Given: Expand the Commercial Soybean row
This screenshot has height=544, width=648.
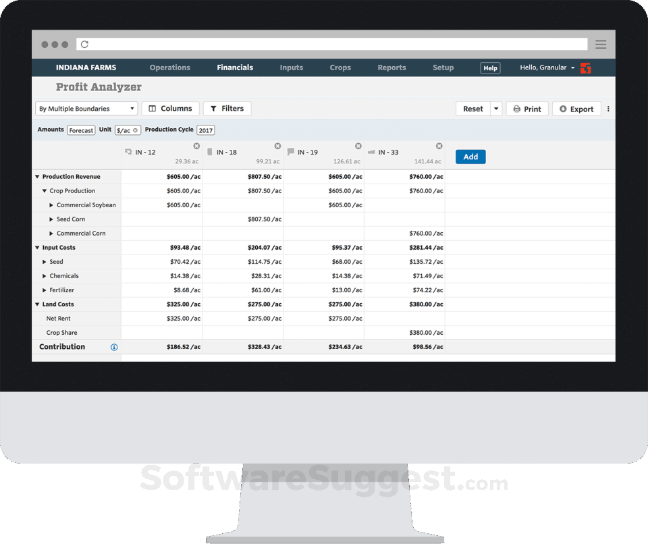Looking at the screenshot, I should coord(51,205).
